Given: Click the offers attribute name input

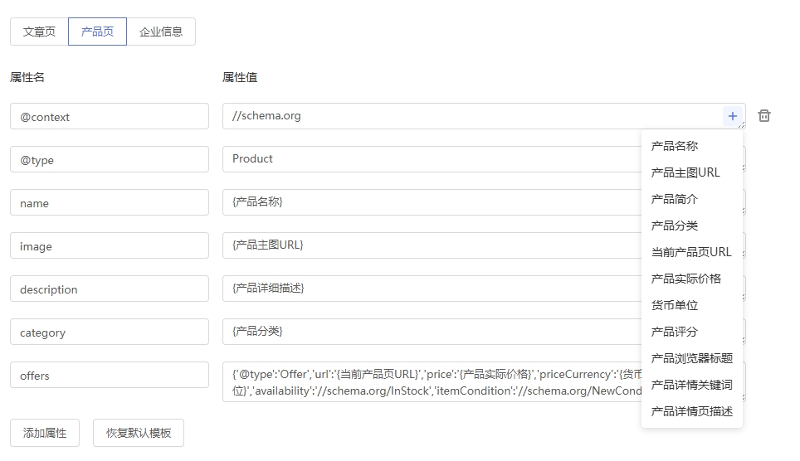Looking at the screenshot, I should click(110, 375).
